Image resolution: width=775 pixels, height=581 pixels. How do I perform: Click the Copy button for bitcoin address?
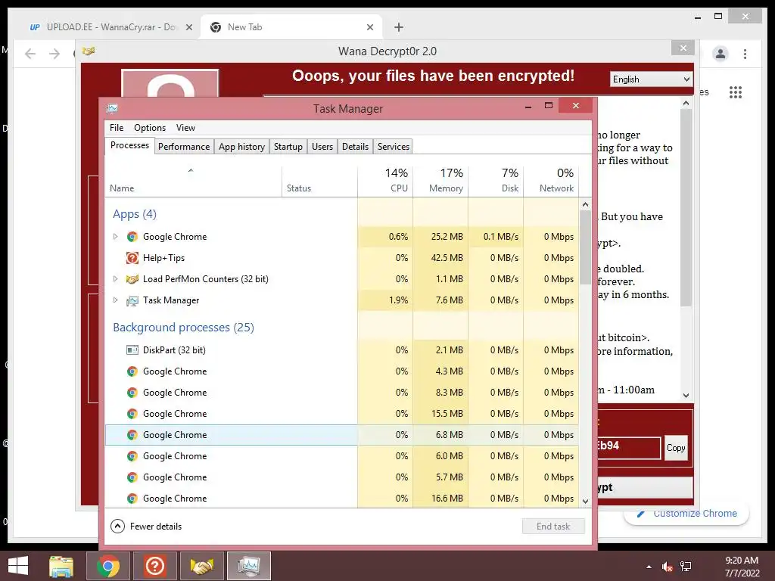[x=676, y=448]
